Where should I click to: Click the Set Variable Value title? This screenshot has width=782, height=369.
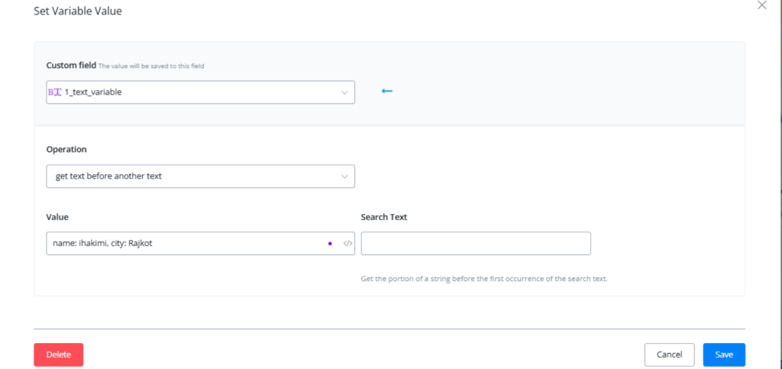(x=77, y=11)
